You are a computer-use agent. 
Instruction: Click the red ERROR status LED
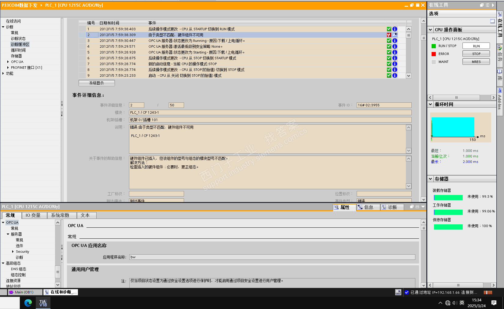click(x=434, y=54)
